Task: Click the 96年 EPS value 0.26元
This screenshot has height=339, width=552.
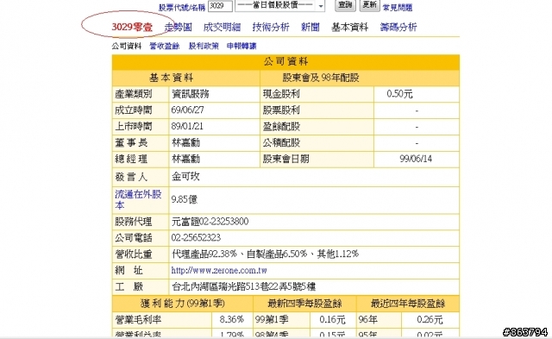Action: (x=430, y=320)
